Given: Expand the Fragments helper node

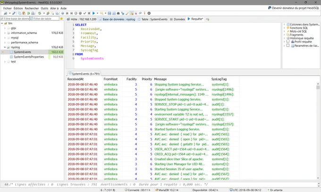Looking at the screenshot, I should [x=284, y=35].
